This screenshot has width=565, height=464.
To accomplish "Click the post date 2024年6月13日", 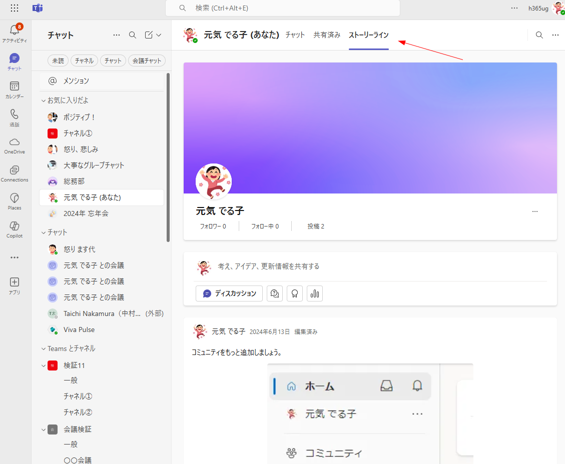I will click(270, 332).
